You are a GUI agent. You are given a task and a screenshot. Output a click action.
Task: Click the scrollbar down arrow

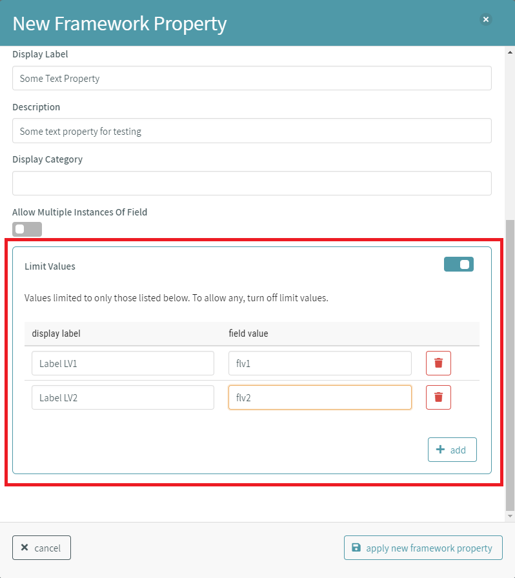510,516
